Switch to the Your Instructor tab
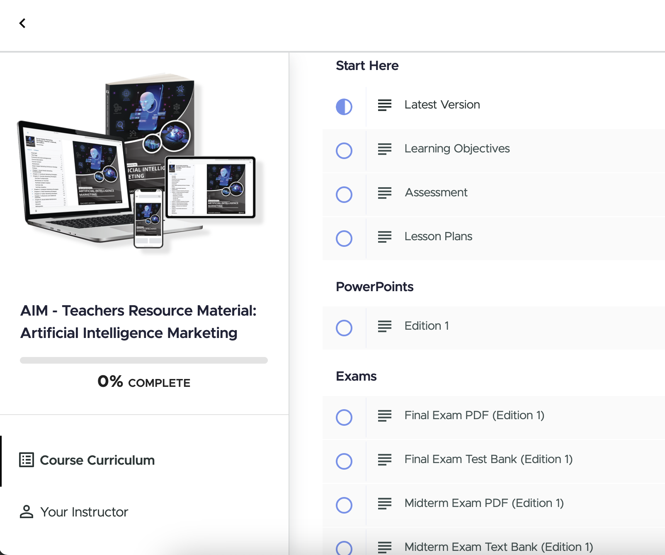 (84, 512)
